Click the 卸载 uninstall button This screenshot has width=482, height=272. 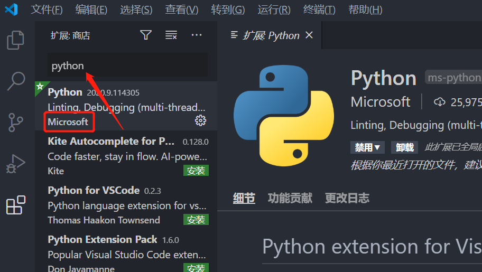(x=404, y=147)
